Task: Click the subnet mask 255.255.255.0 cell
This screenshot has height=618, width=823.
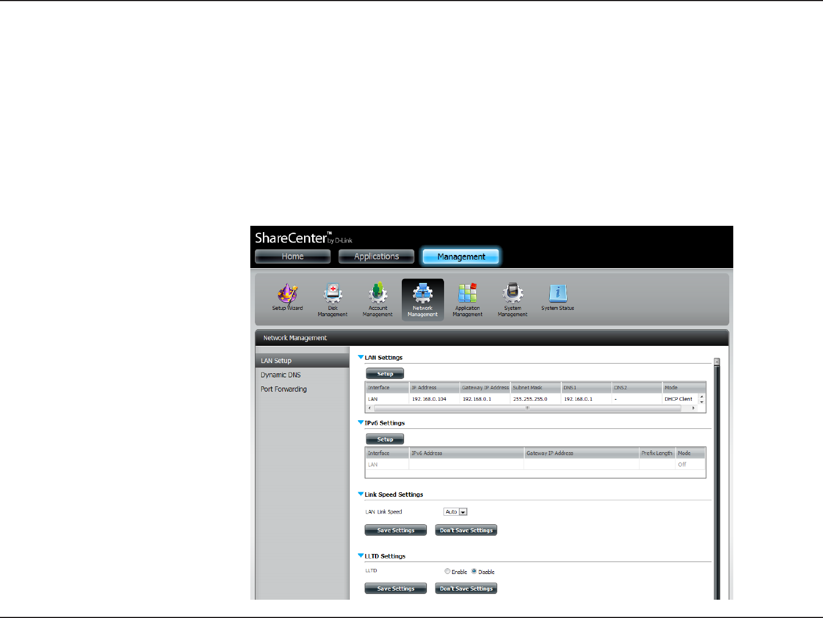Action: [536, 399]
